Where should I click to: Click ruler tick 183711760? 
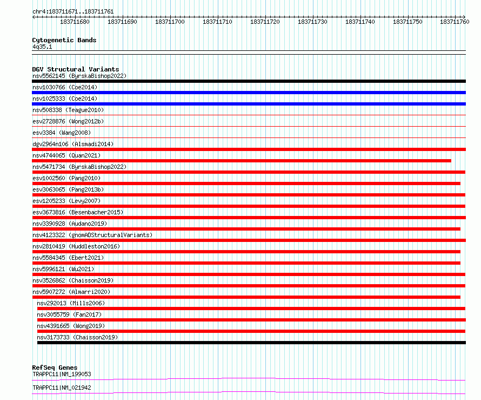point(455,22)
